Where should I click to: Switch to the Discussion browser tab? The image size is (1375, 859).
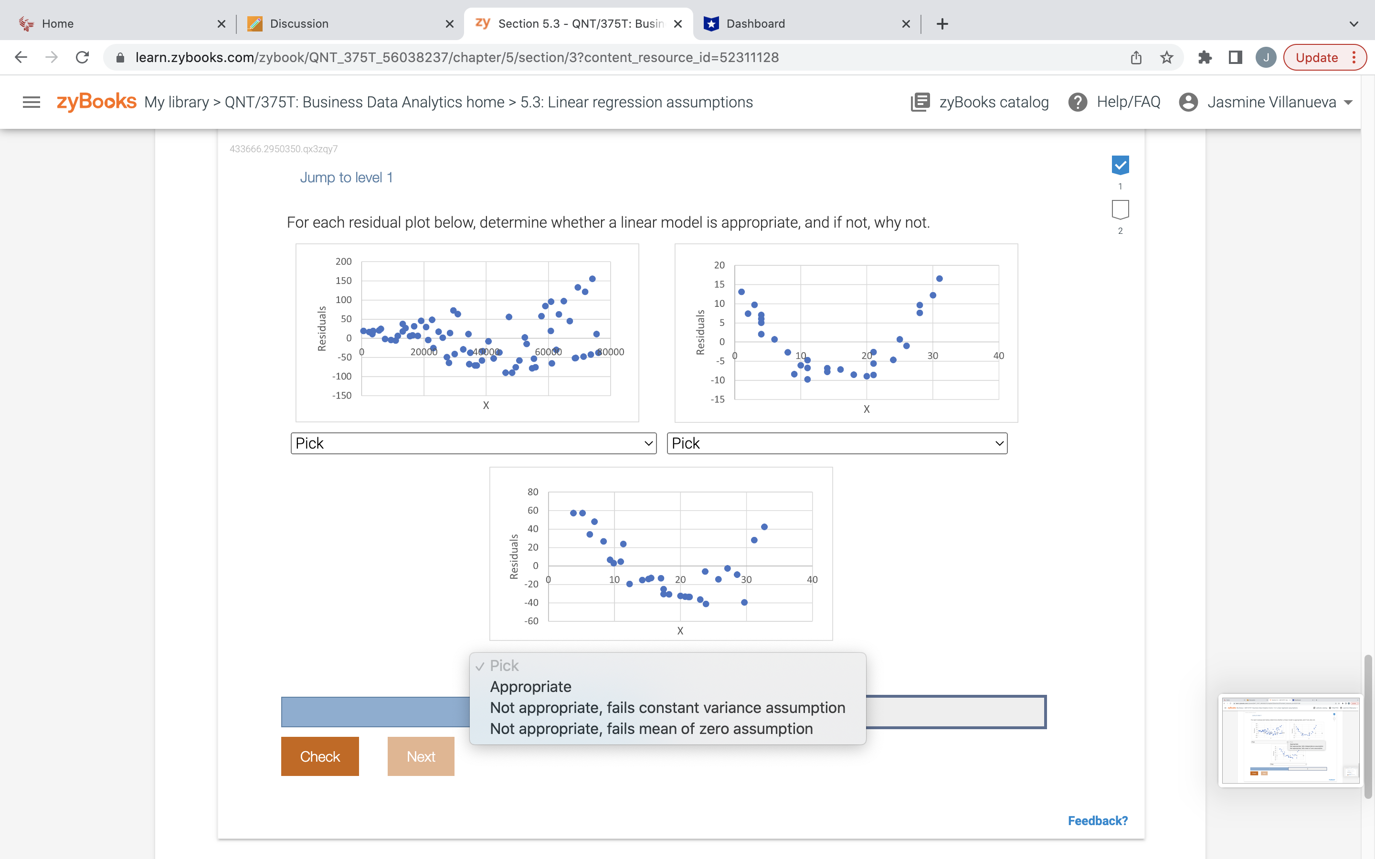[299, 24]
